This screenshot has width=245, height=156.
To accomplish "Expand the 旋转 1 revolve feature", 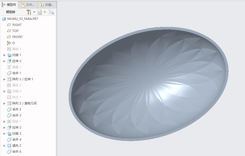I will click(x=4, y=122).
